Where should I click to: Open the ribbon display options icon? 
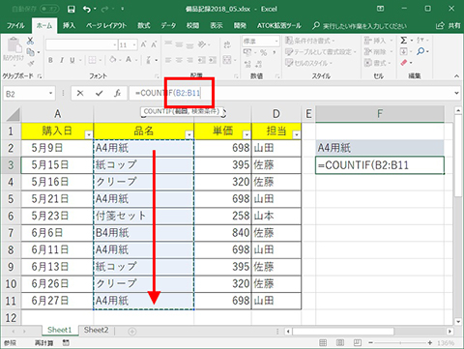381,9
